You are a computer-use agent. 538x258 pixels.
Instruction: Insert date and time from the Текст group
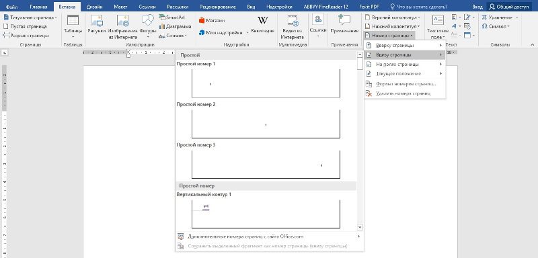tap(467, 26)
